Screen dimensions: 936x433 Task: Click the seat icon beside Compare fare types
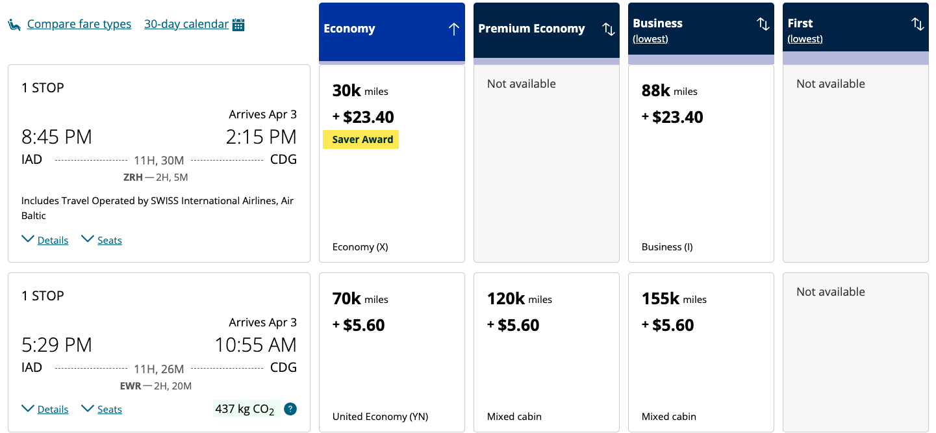14,25
